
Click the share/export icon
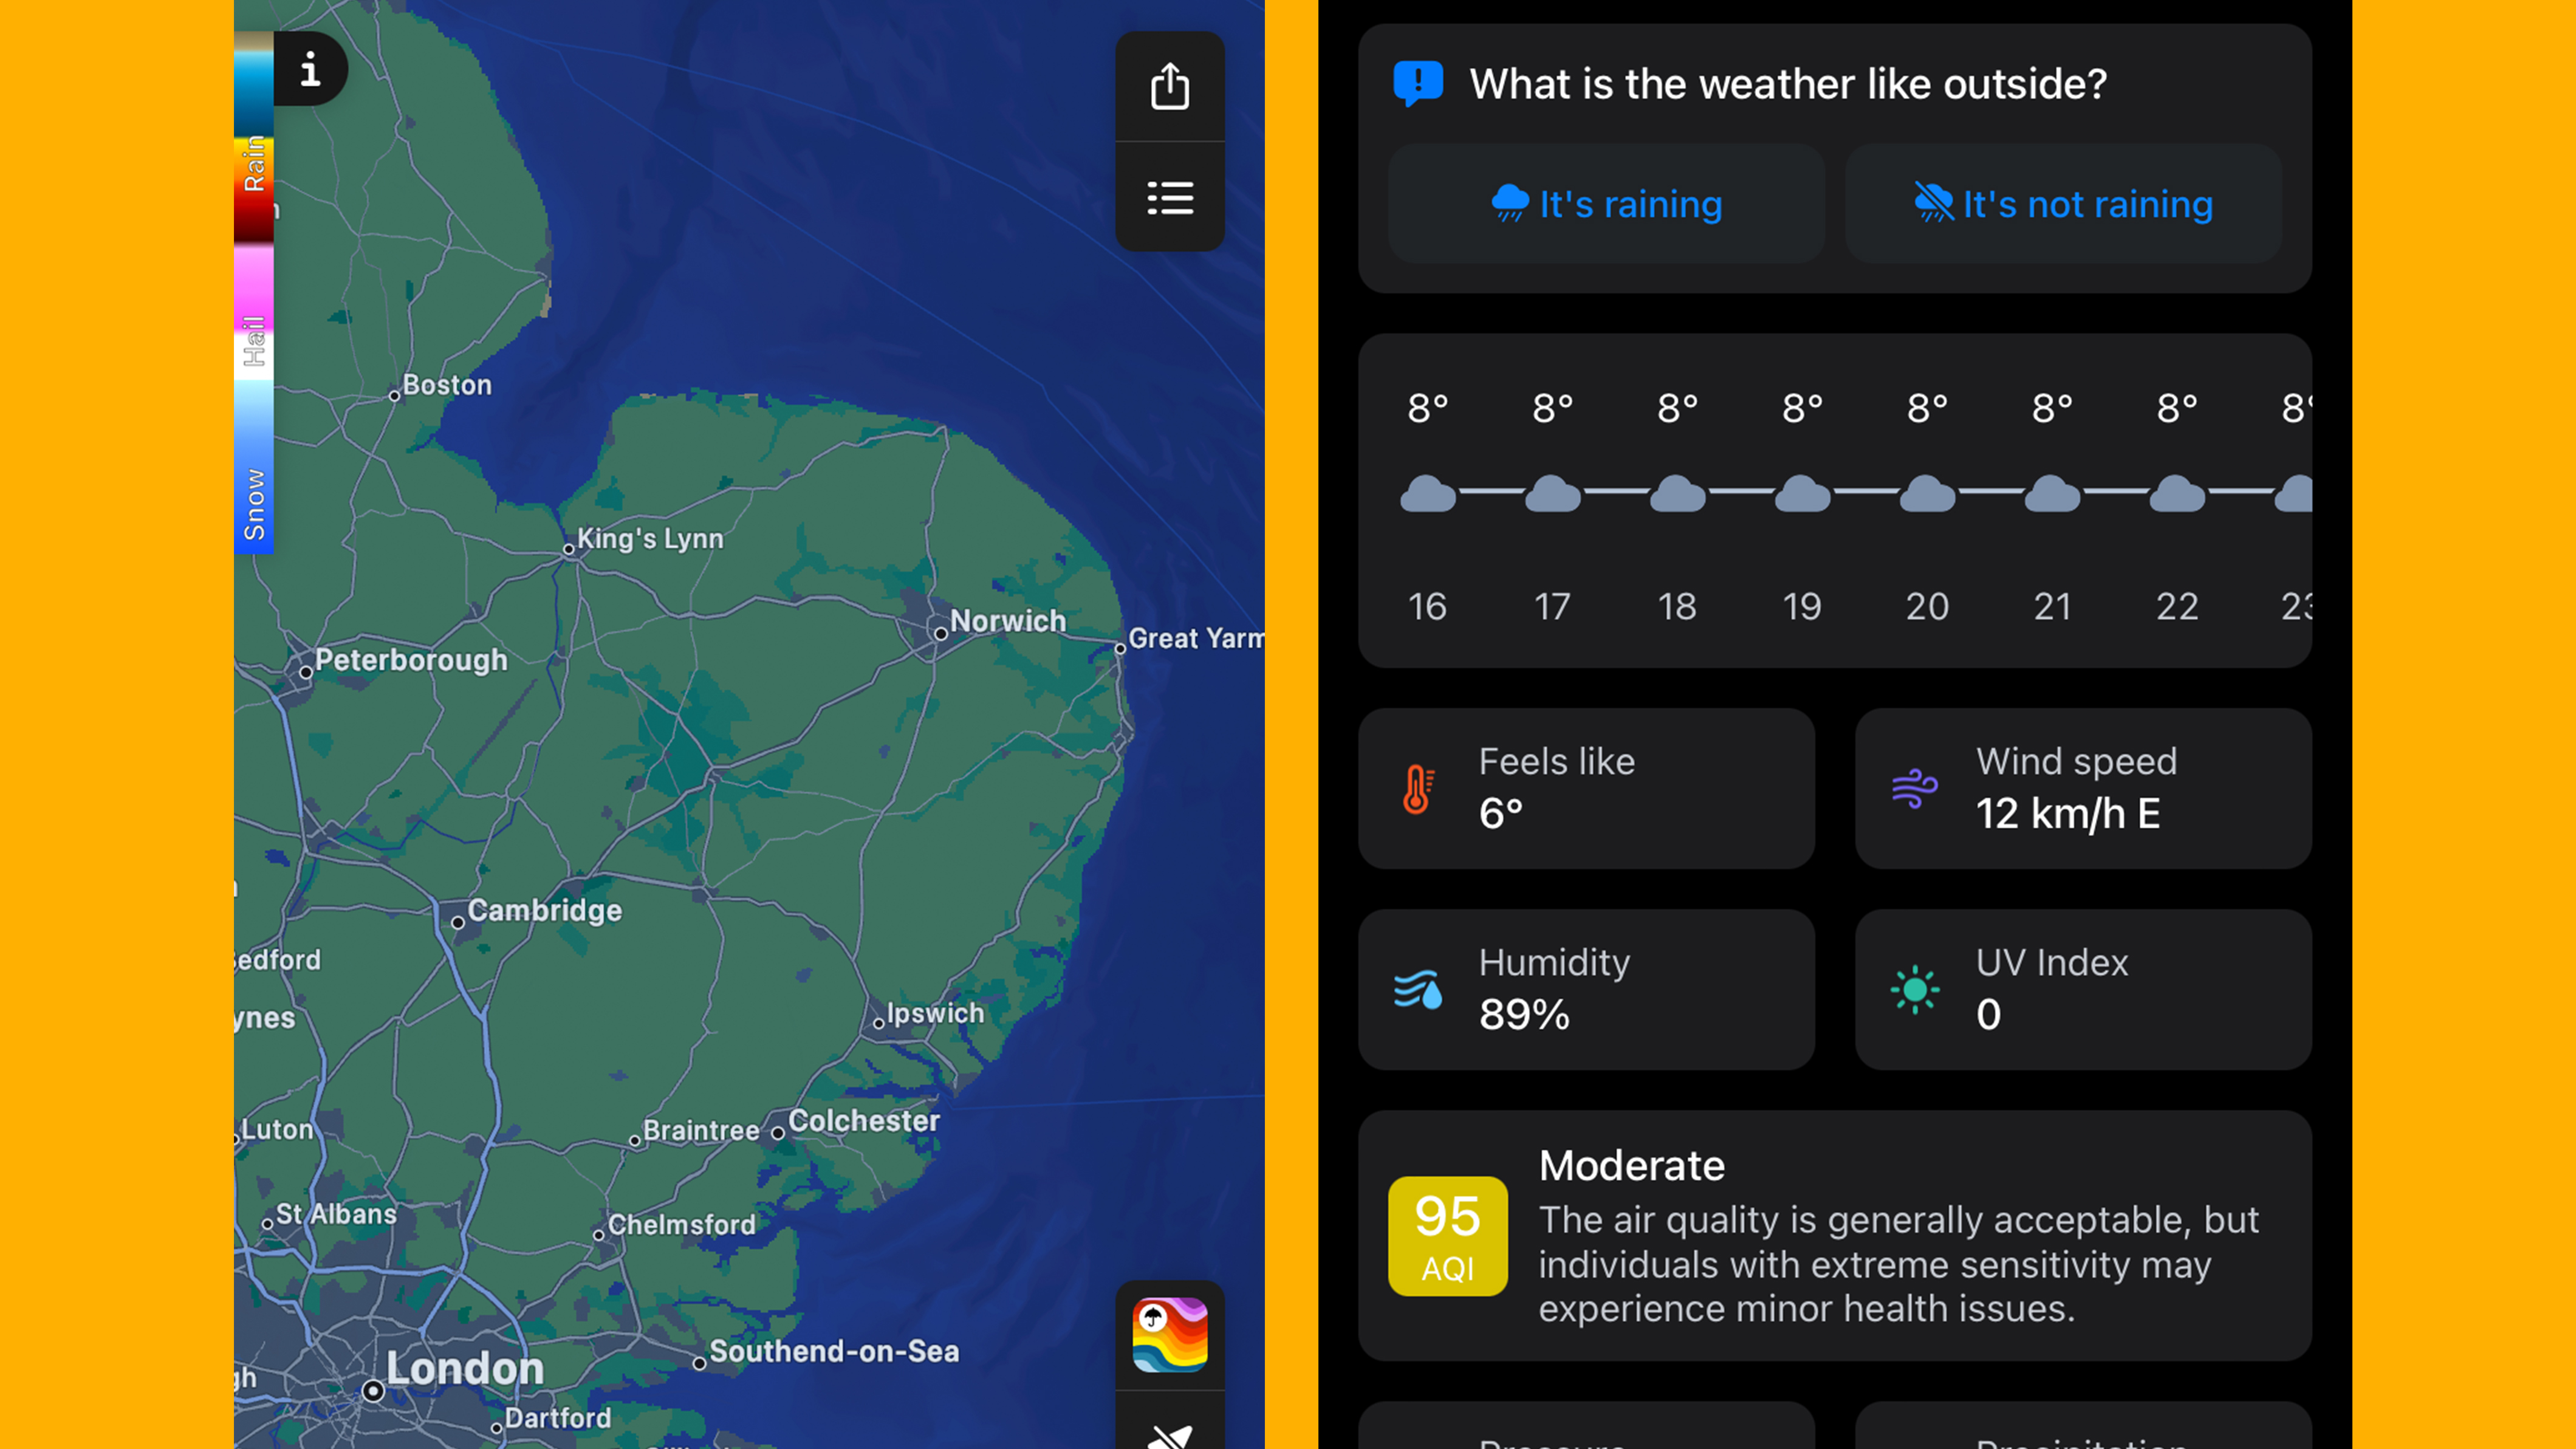coord(1170,83)
